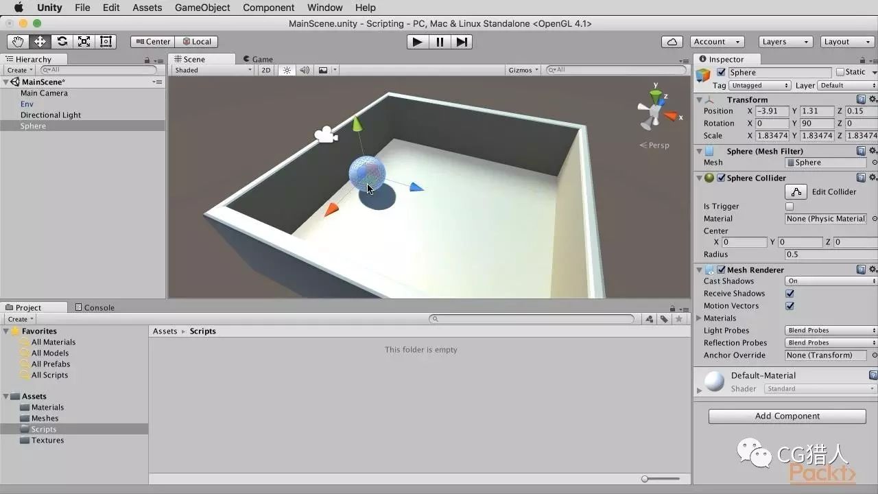Switch to the Console tab
This screenshot has width=878, height=494.
pyautogui.click(x=95, y=307)
